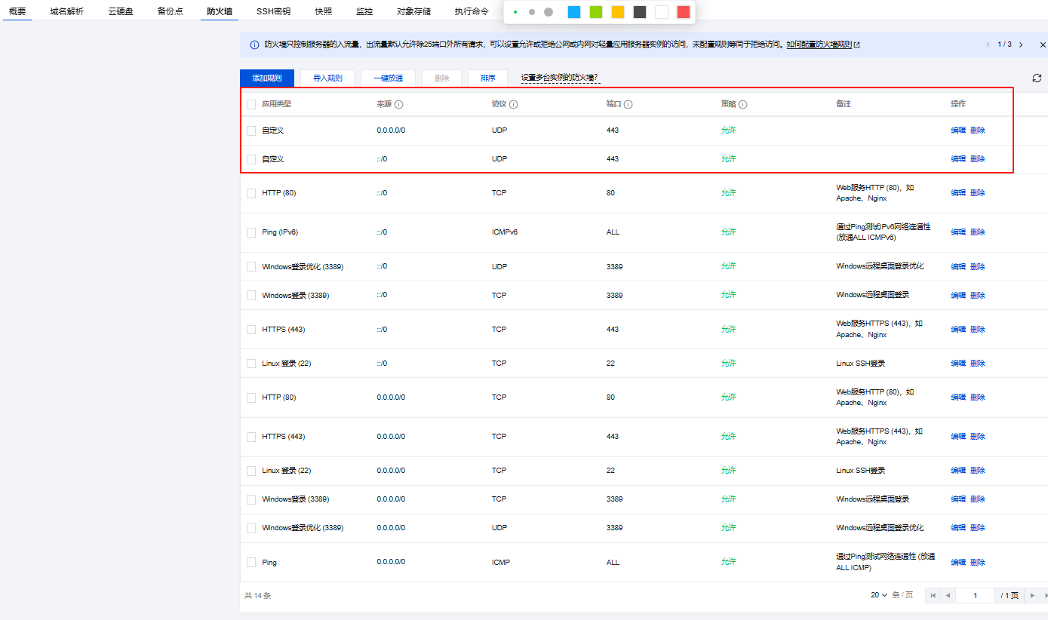
Task: Click the 排序 button
Action: (487, 78)
